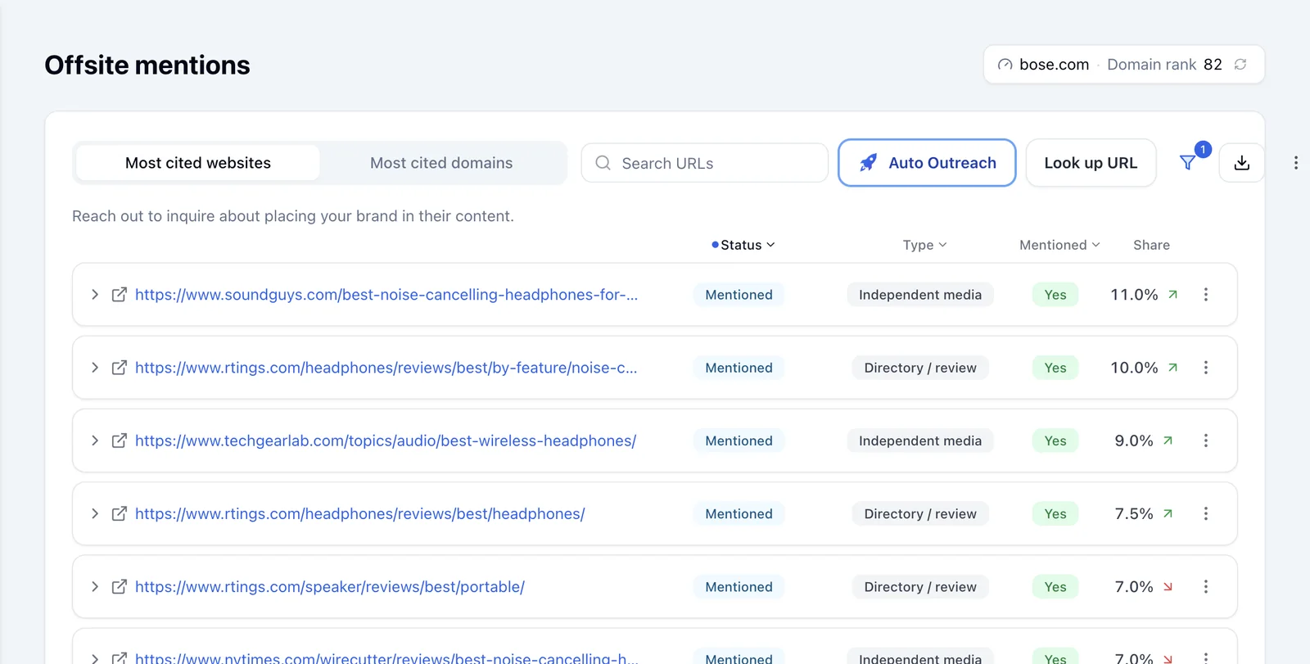Screen dimensions: 1310x664
Task: Open the rtings noise-c by-feature link
Action: click(386, 368)
